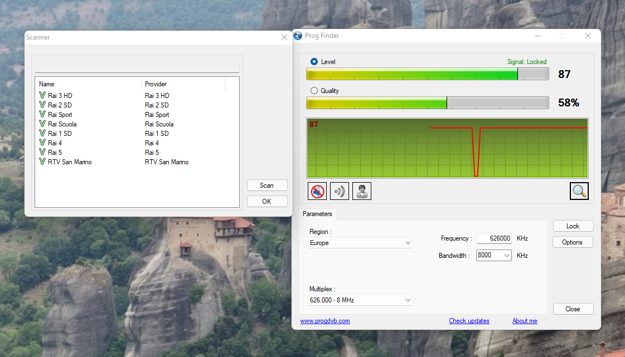This screenshot has height=357, width=625.
Task: Click the Lock button in Prog Finder
Action: [573, 226]
